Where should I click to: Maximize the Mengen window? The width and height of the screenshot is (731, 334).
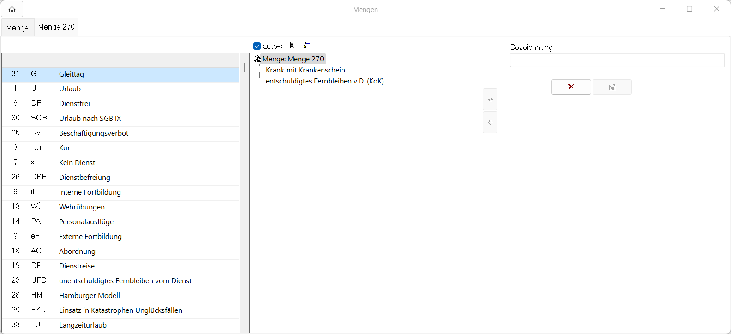point(689,9)
